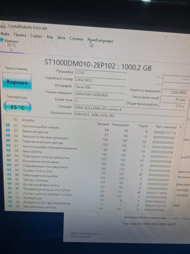
Task: Click status icon of attribute BE
Action: click(10, 188)
